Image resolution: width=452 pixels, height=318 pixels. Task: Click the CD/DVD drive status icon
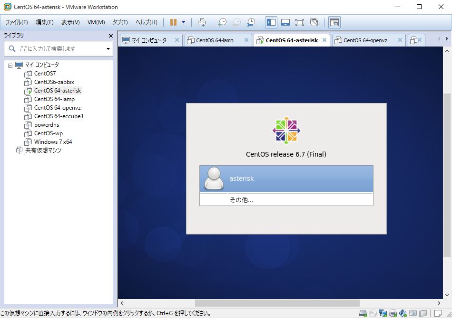pos(373,313)
